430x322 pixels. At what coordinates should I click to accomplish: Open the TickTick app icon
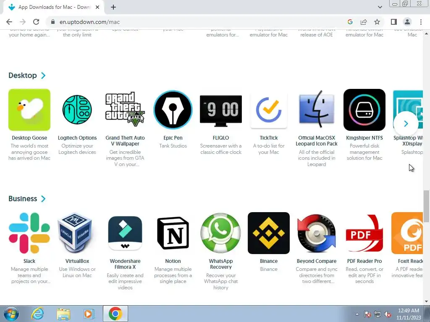click(x=269, y=110)
